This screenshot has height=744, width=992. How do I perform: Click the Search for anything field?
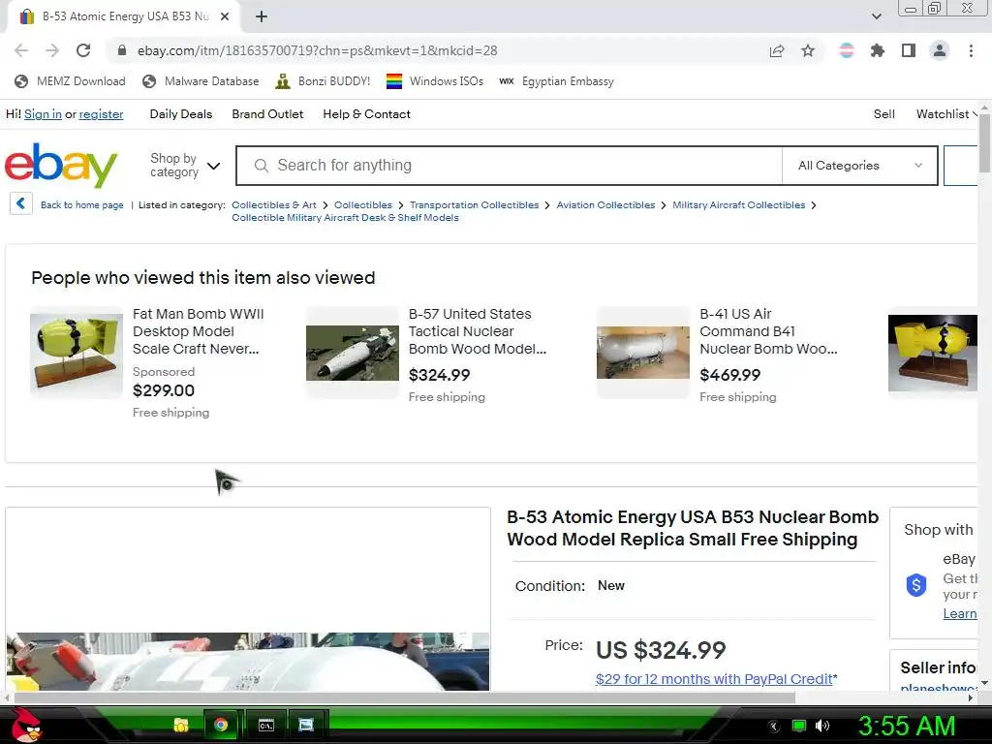510,166
